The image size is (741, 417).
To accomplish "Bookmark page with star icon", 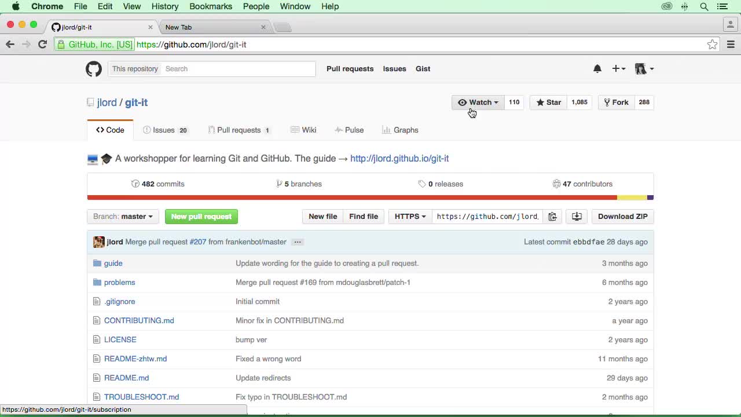I will pos(713,45).
